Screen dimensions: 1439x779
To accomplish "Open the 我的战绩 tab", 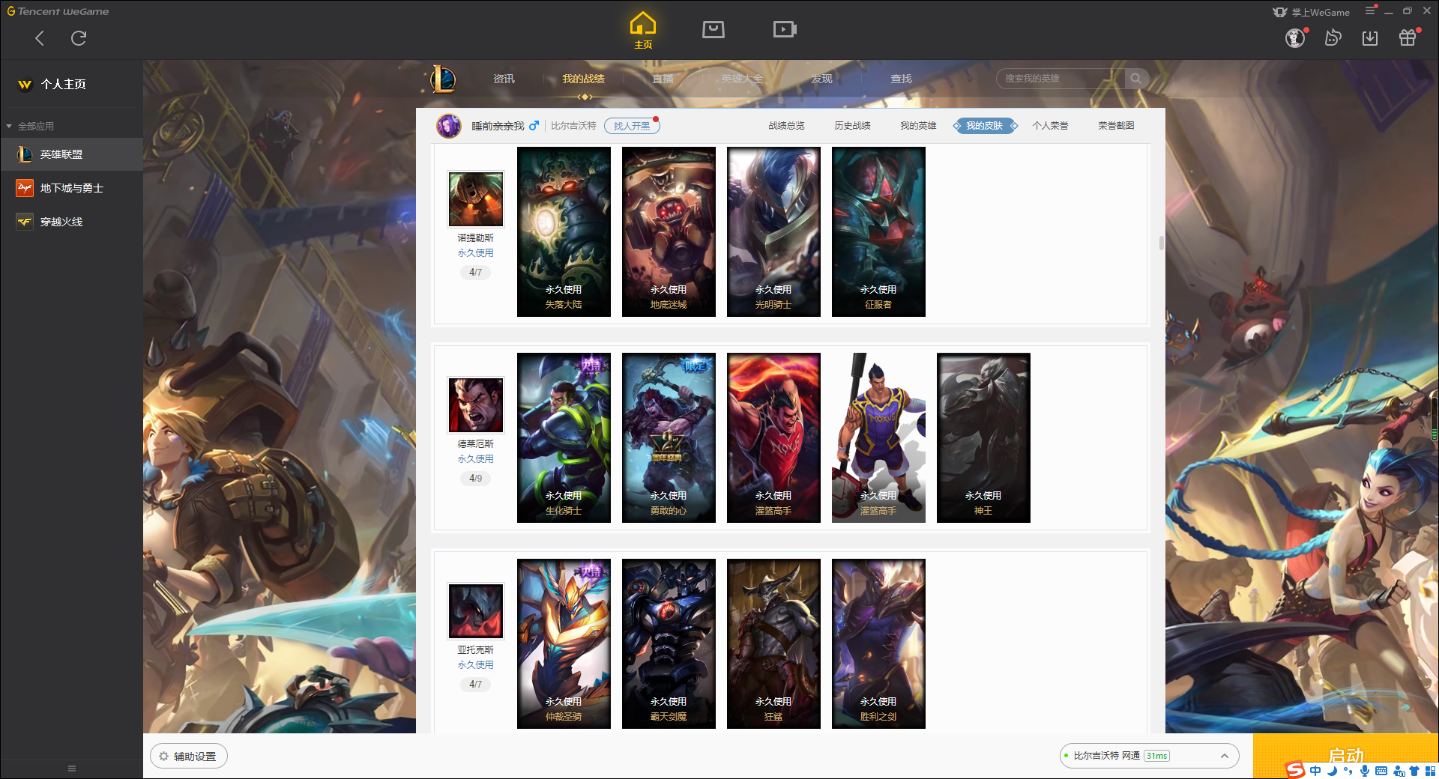I will (x=583, y=79).
